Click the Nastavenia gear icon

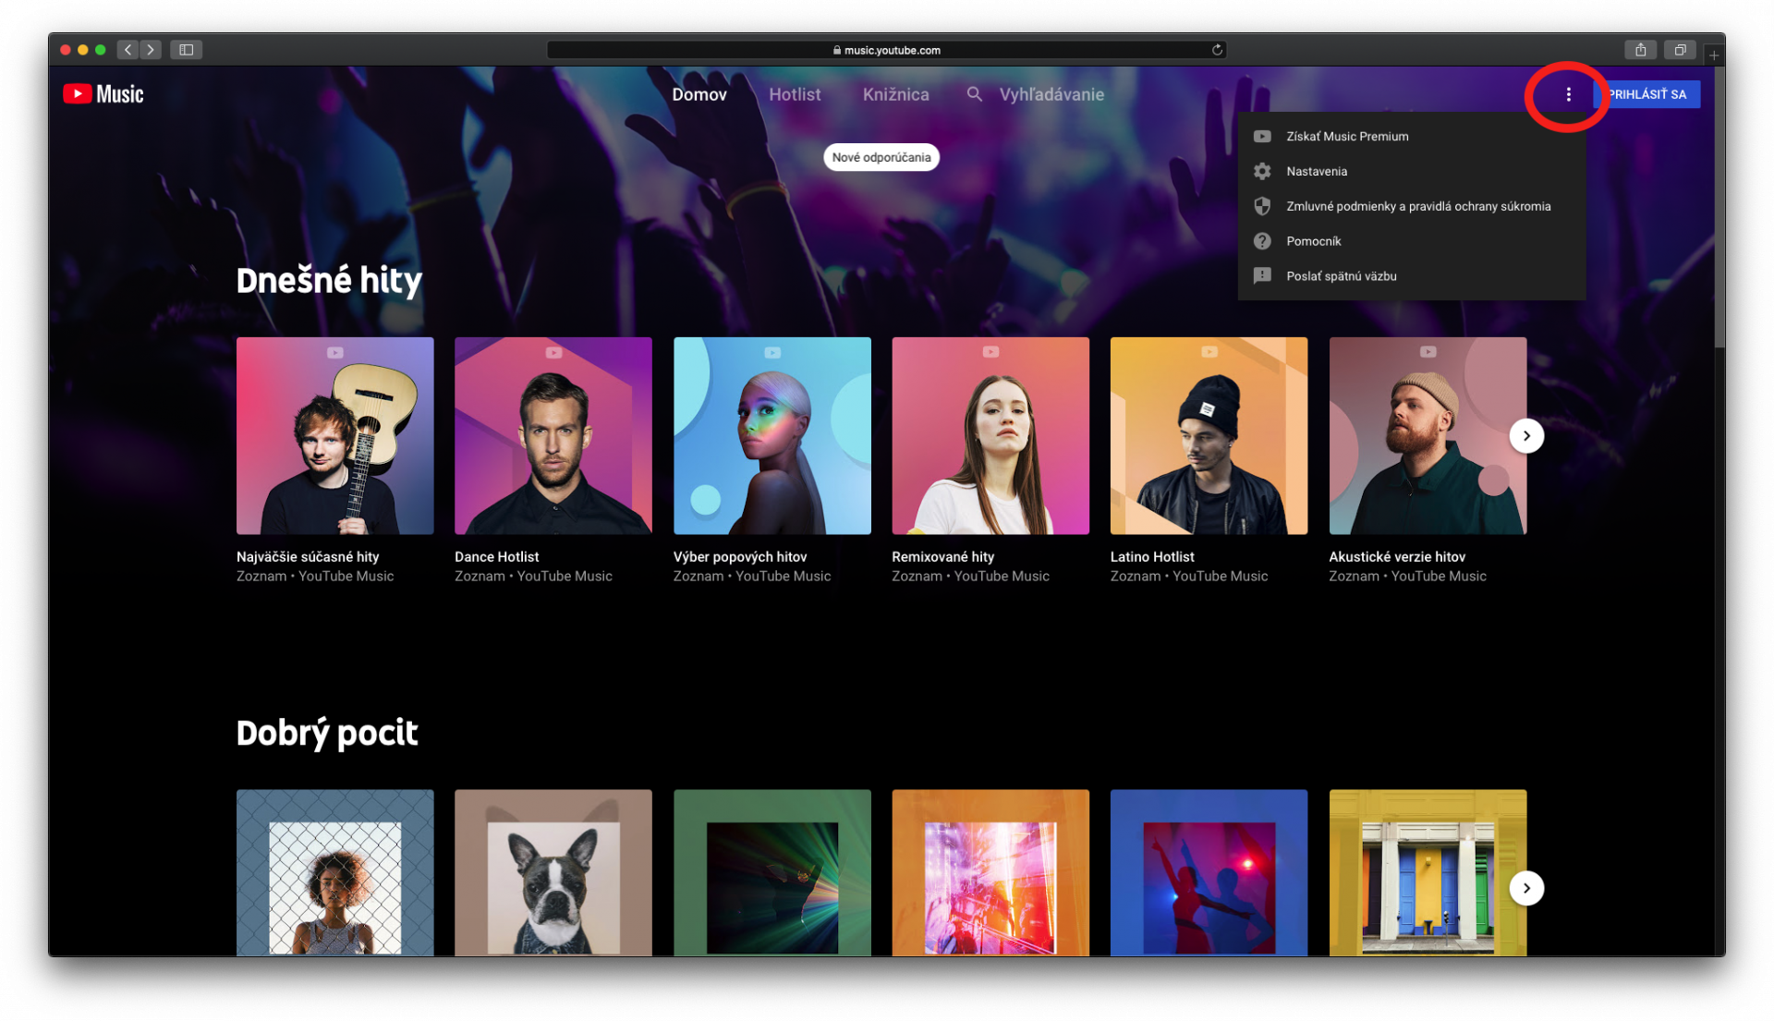pyautogui.click(x=1262, y=172)
